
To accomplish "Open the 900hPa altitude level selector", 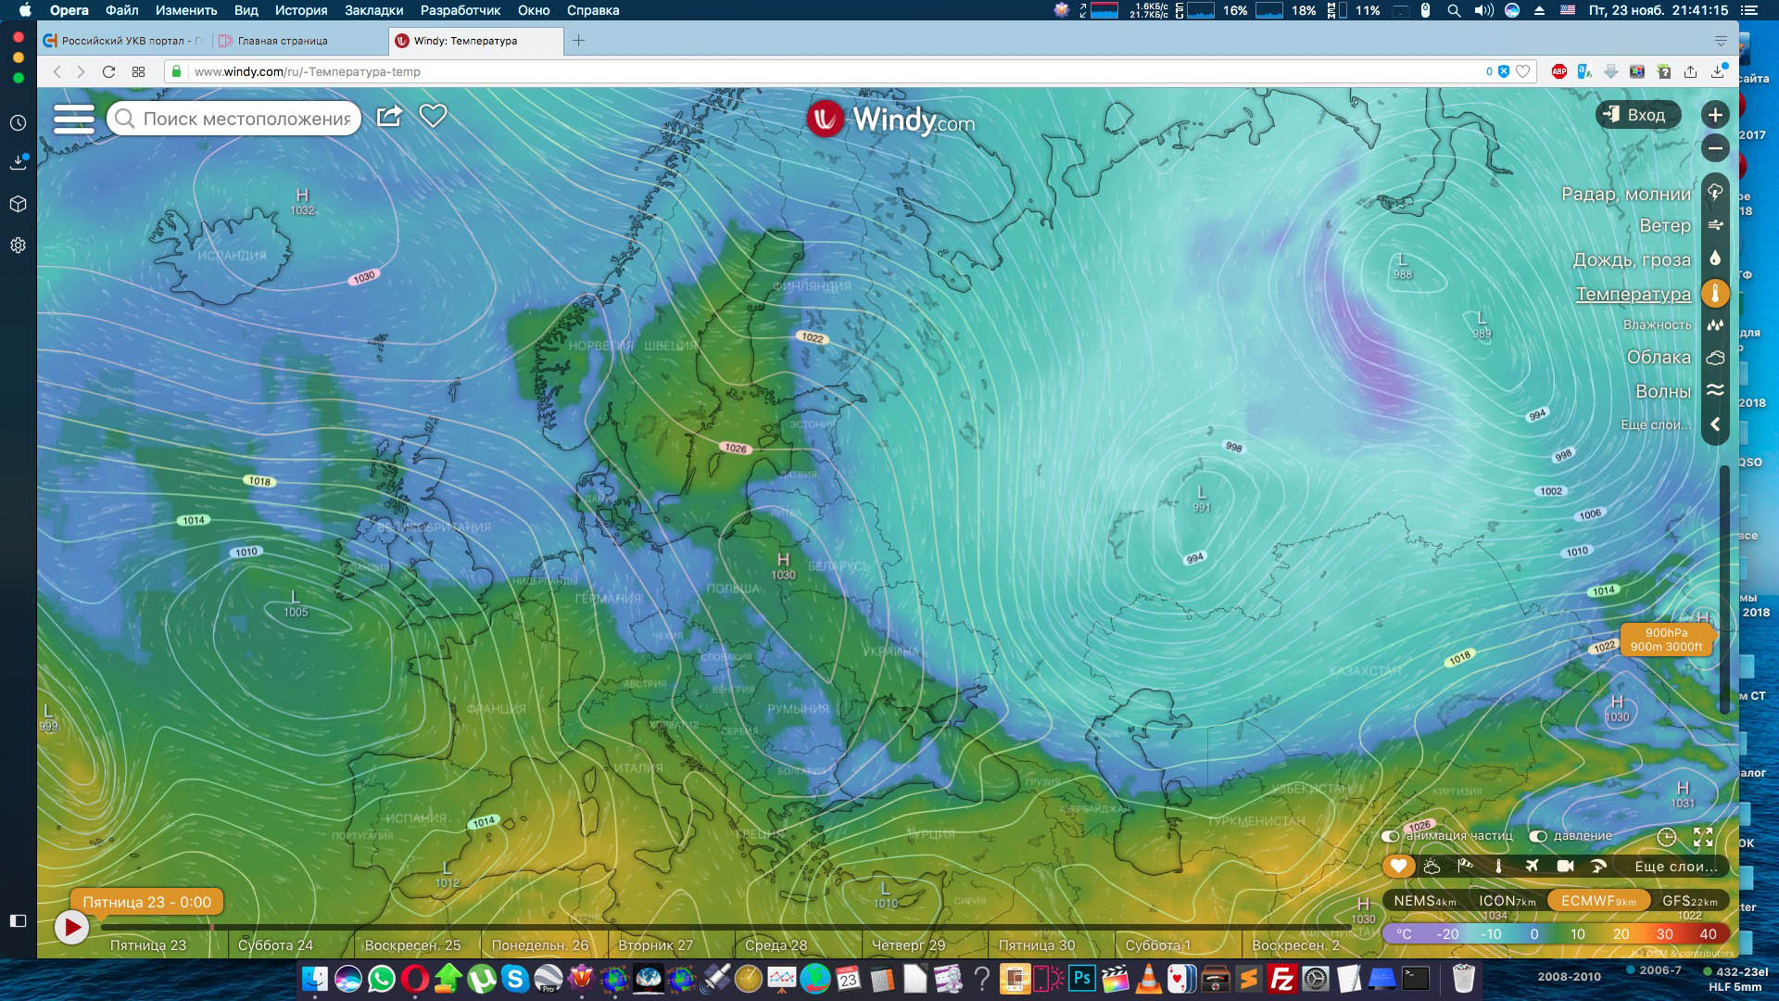I will click(x=1665, y=640).
